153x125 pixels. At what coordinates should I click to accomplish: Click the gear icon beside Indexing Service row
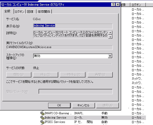pyautogui.click(x=42, y=118)
